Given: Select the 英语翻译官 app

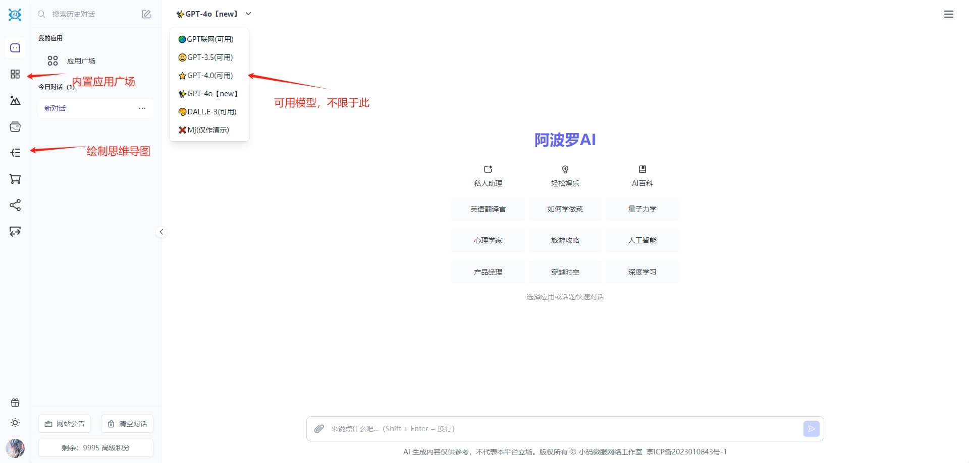Looking at the screenshot, I should click(488, 209).
